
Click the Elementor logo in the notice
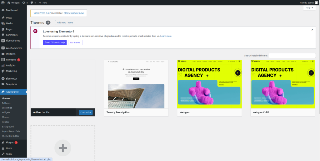[x=35, y=31]
